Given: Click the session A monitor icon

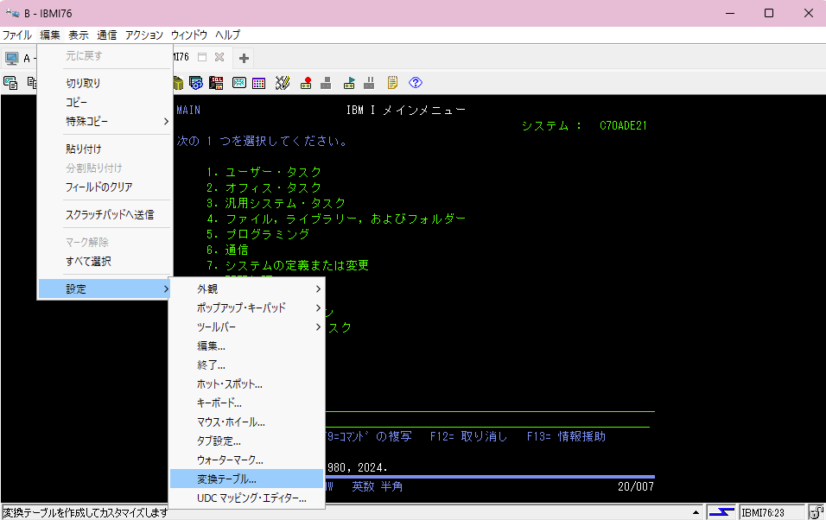Looking at the screenshot, I should pyautogui.click(x=11, y=58).
